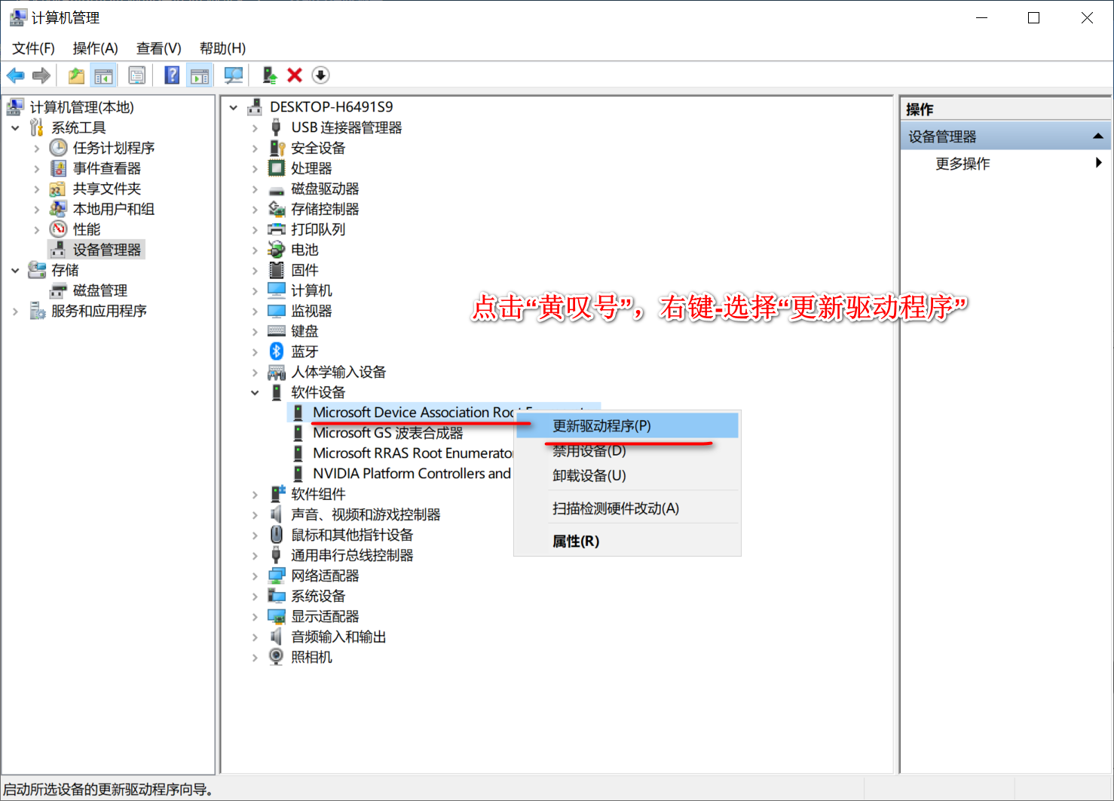The image size is (1114, 801).
Task: Collapse the 系统工具 tree node
Action: (15, 127)
